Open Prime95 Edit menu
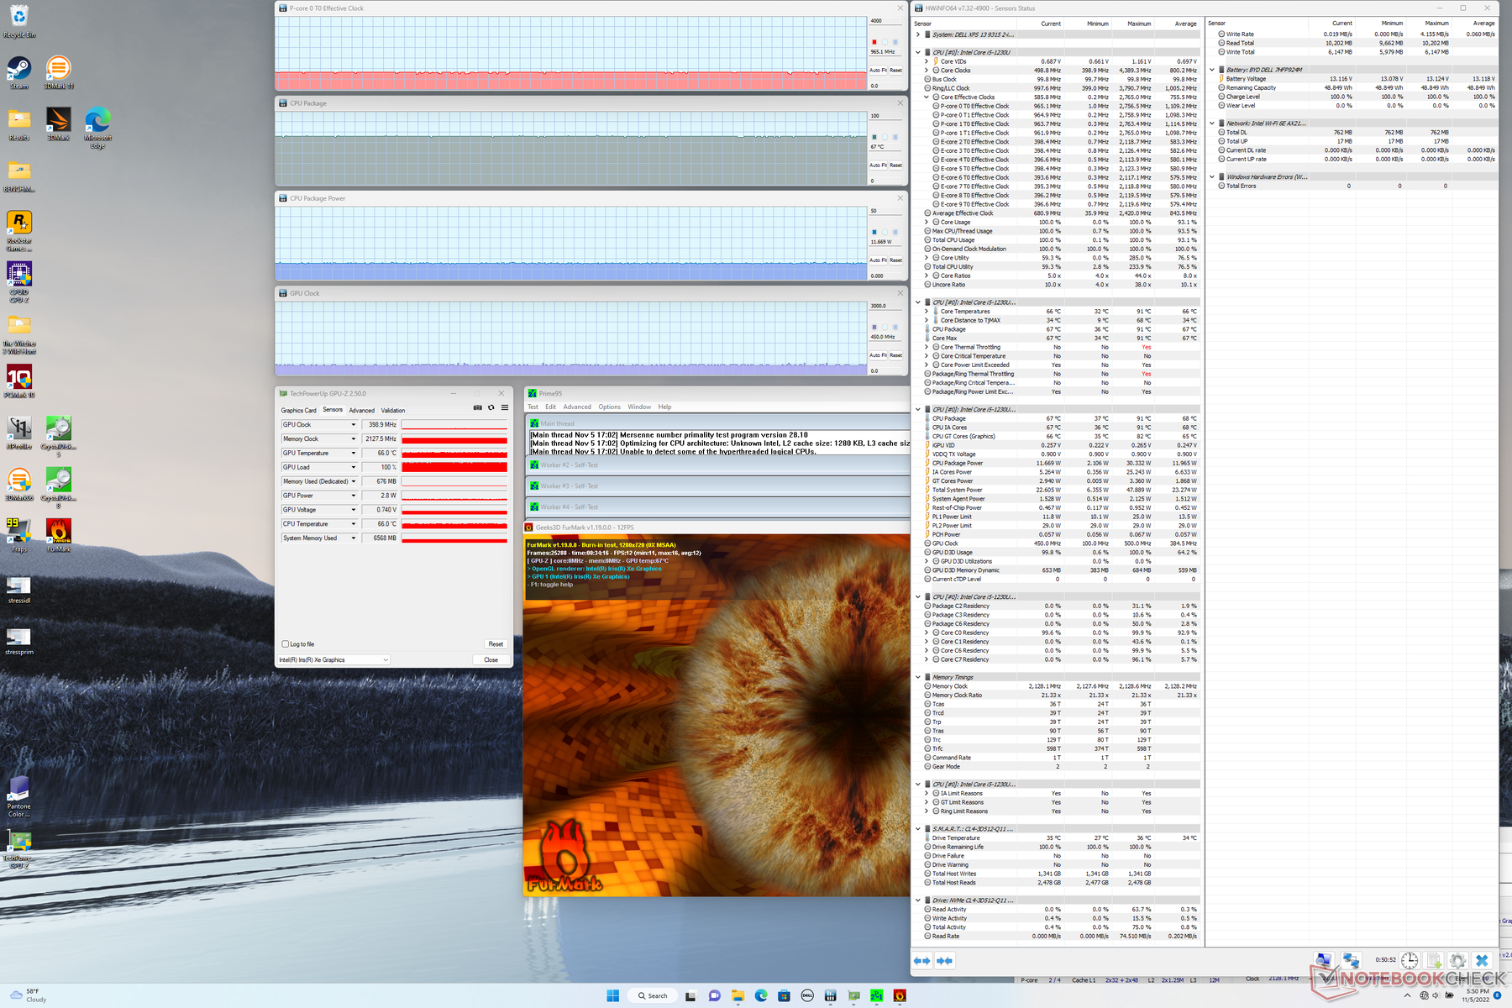This screenshot has width=1512, height=1008. coord(550,407)
